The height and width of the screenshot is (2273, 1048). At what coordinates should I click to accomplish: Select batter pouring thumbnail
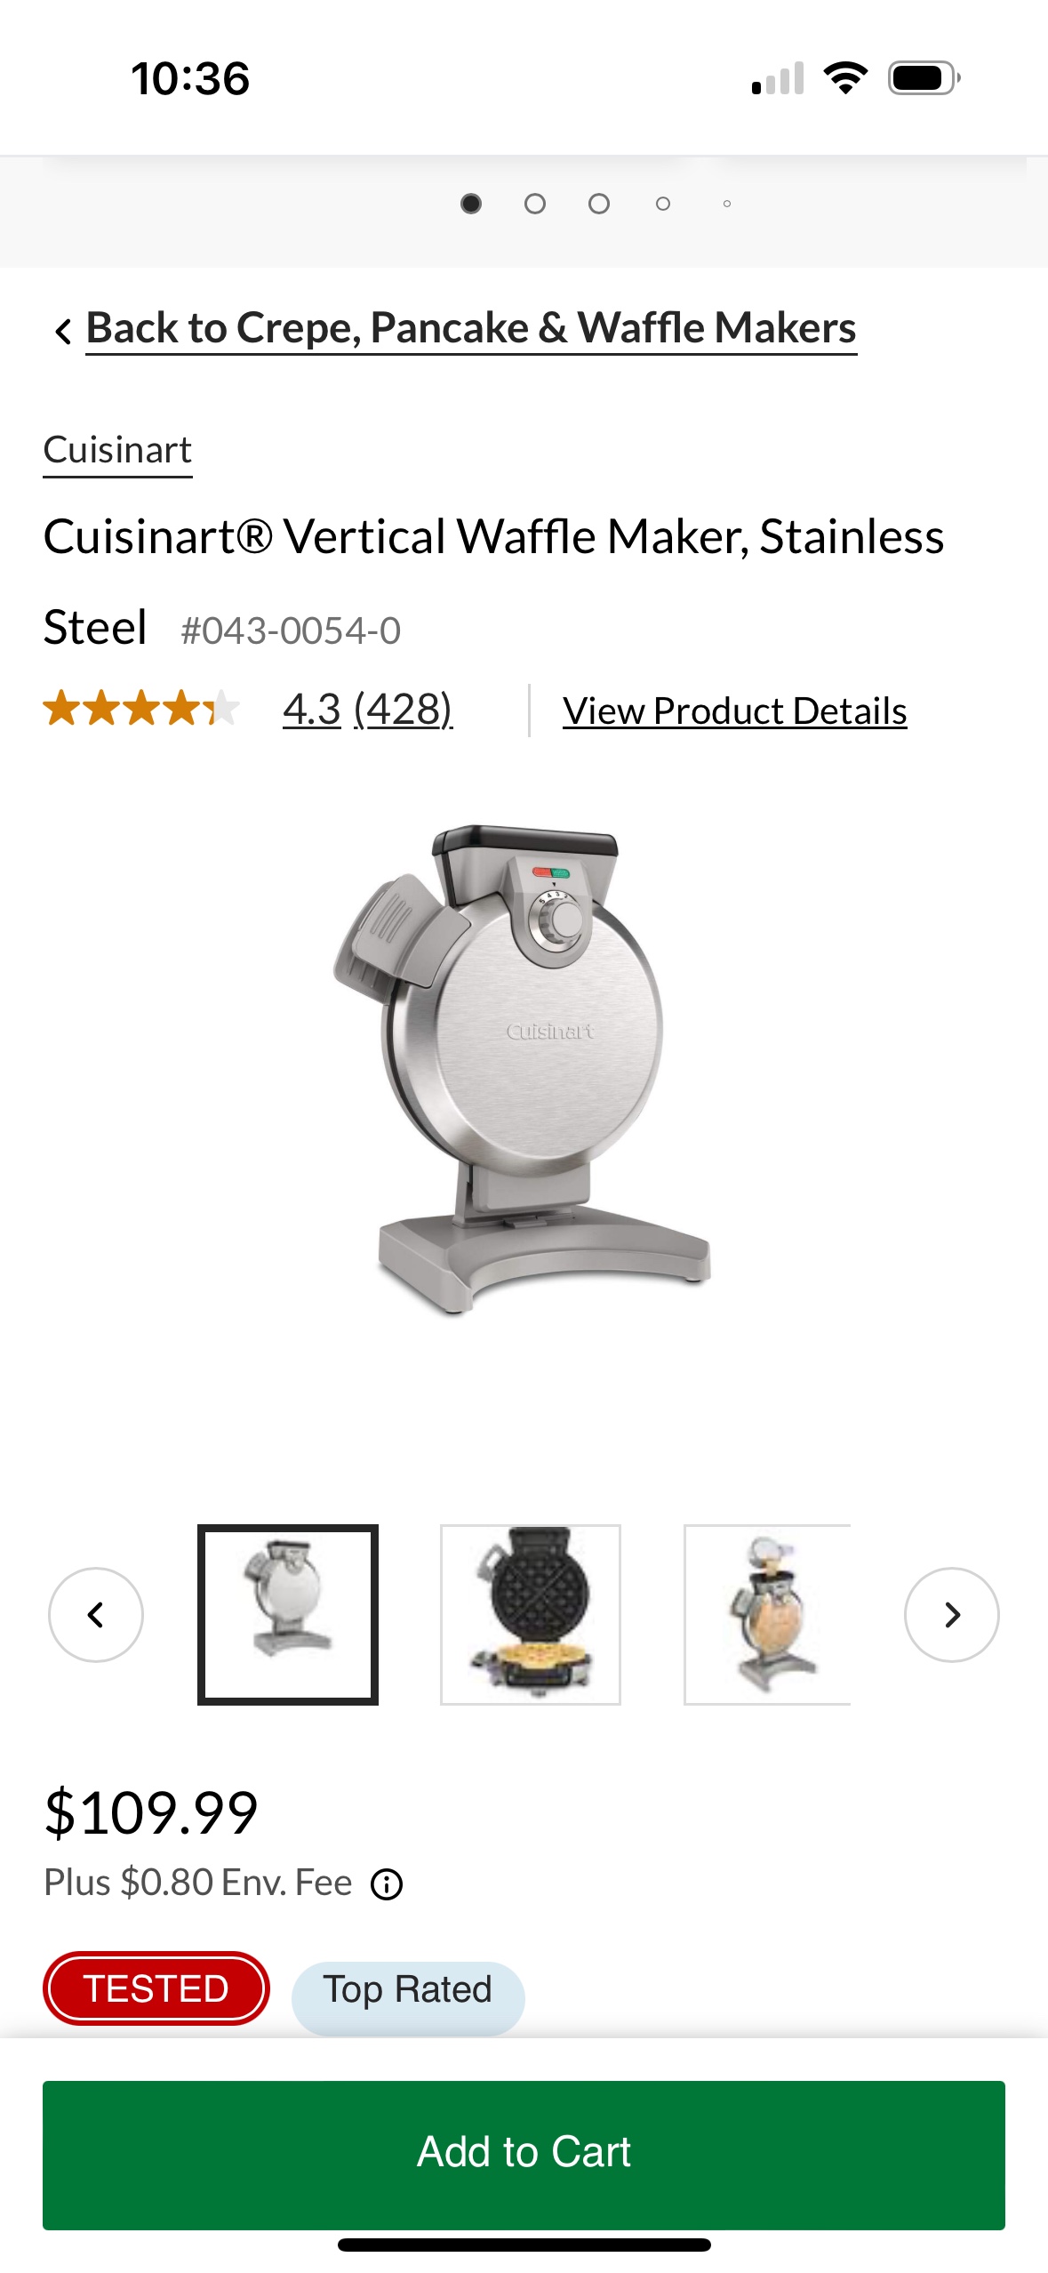click(x=767, y=1614)
